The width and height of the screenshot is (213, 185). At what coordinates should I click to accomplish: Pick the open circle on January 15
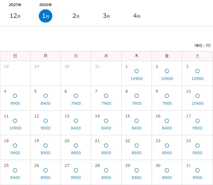(x=136, y=121)
